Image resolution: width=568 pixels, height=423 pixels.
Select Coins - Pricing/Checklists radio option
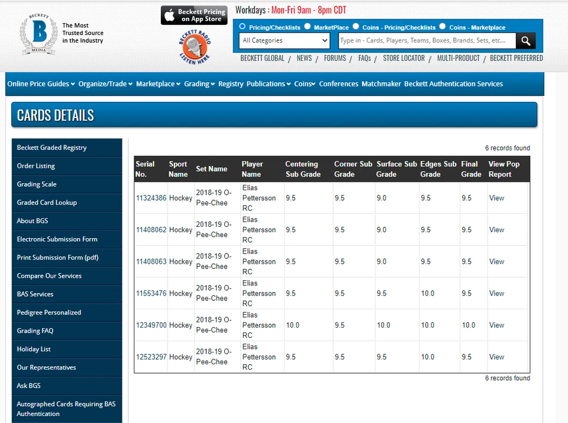tap(356, 27)
